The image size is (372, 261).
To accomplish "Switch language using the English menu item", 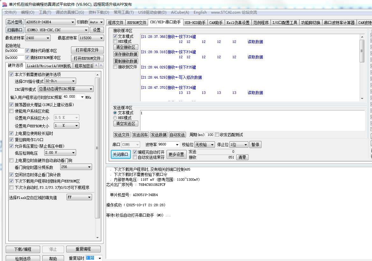I will coord(200,12).
